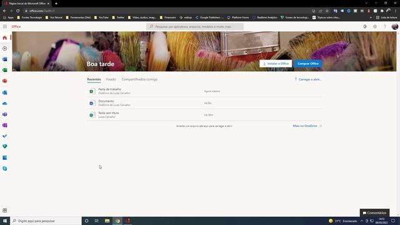Open the Apps bookmark shortcut
This screenshot has height=225, width=400.
tap(8, 17)
